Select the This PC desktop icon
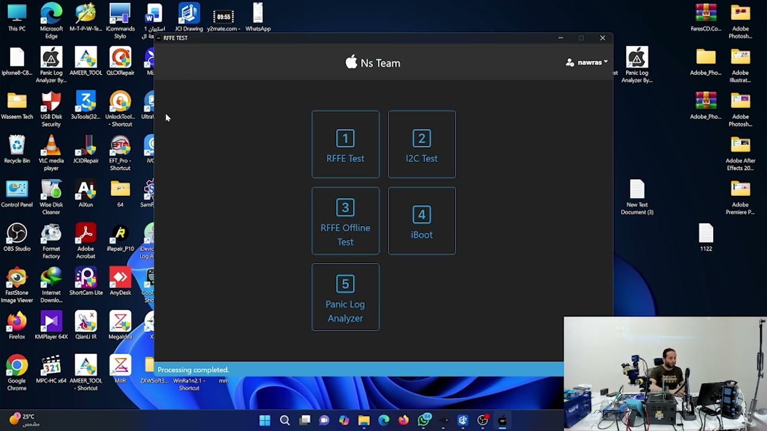This screenshot has height=431, width=767. [17, 18]
